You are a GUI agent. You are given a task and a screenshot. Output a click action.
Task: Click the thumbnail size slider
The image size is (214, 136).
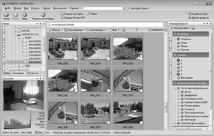coord(156,30)
